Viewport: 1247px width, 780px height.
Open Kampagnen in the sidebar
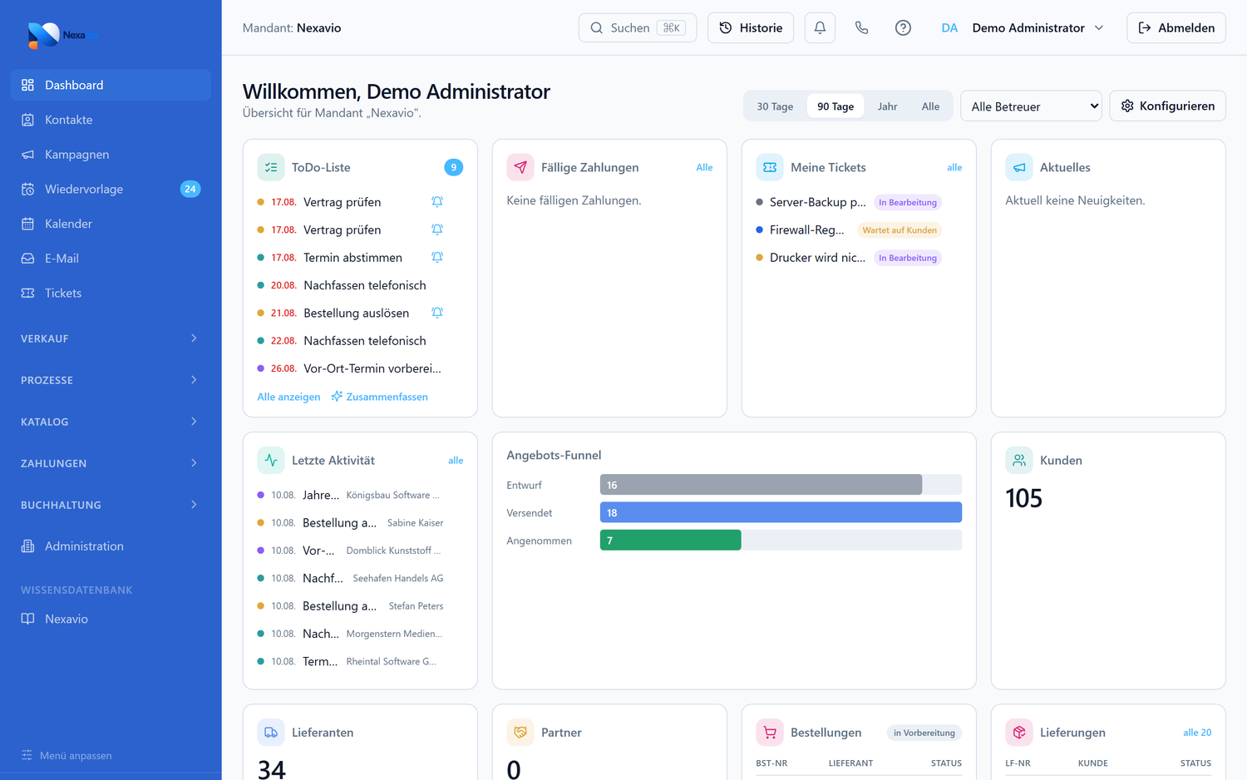coord(111,155)
